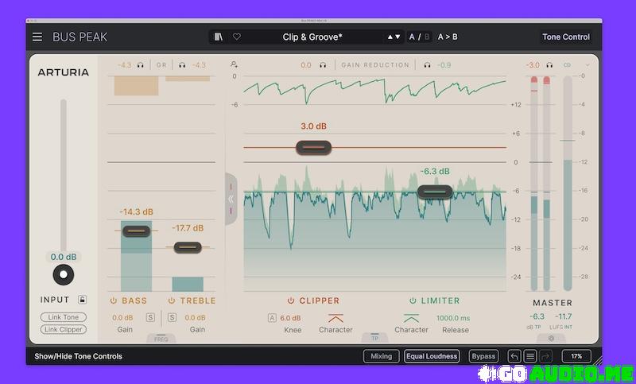Click the -6.3 dB TP readout
This screenshot has width=636, height=384.
pos(537,316)
